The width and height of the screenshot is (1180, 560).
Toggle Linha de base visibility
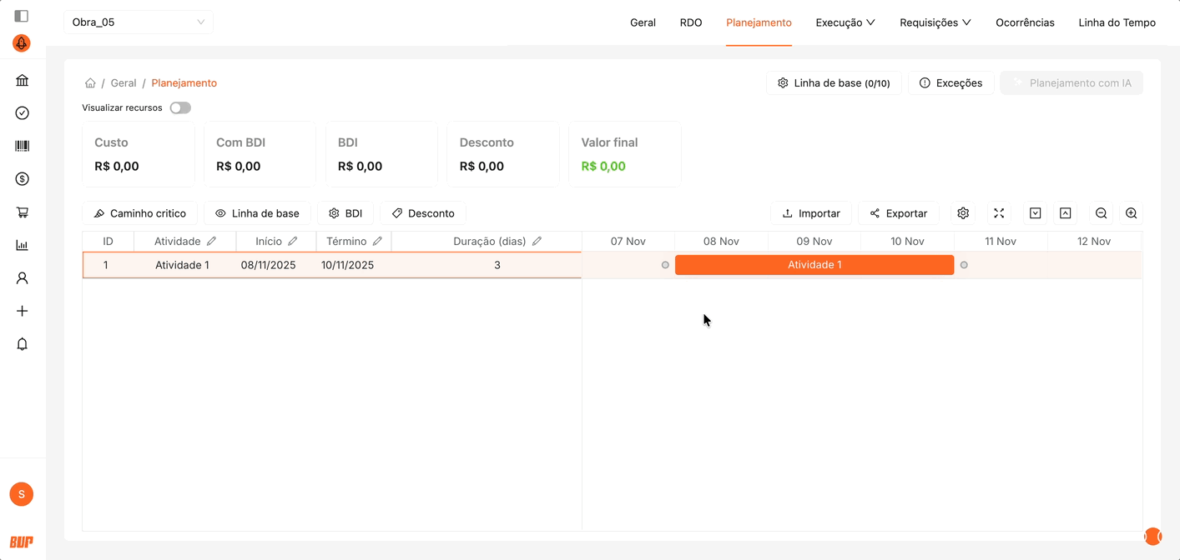pos(257,213)
